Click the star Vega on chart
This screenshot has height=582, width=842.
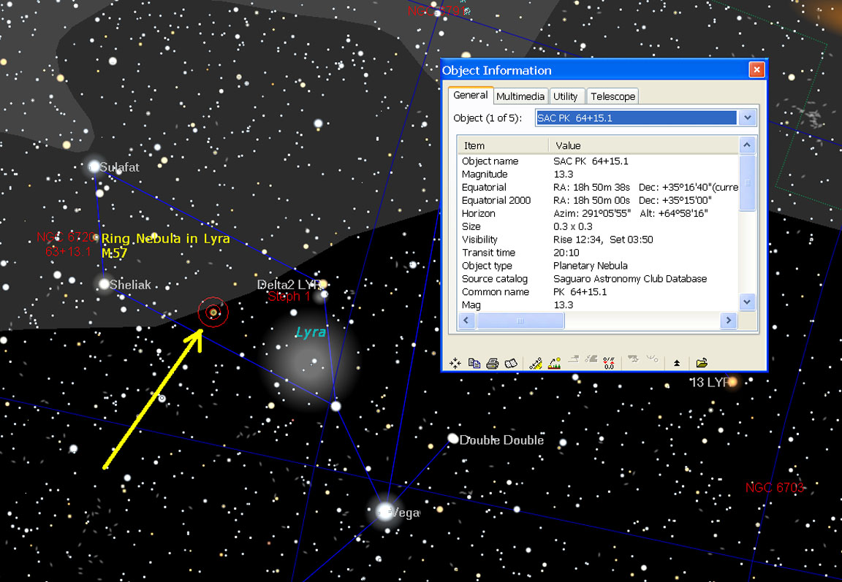point(384,510)
